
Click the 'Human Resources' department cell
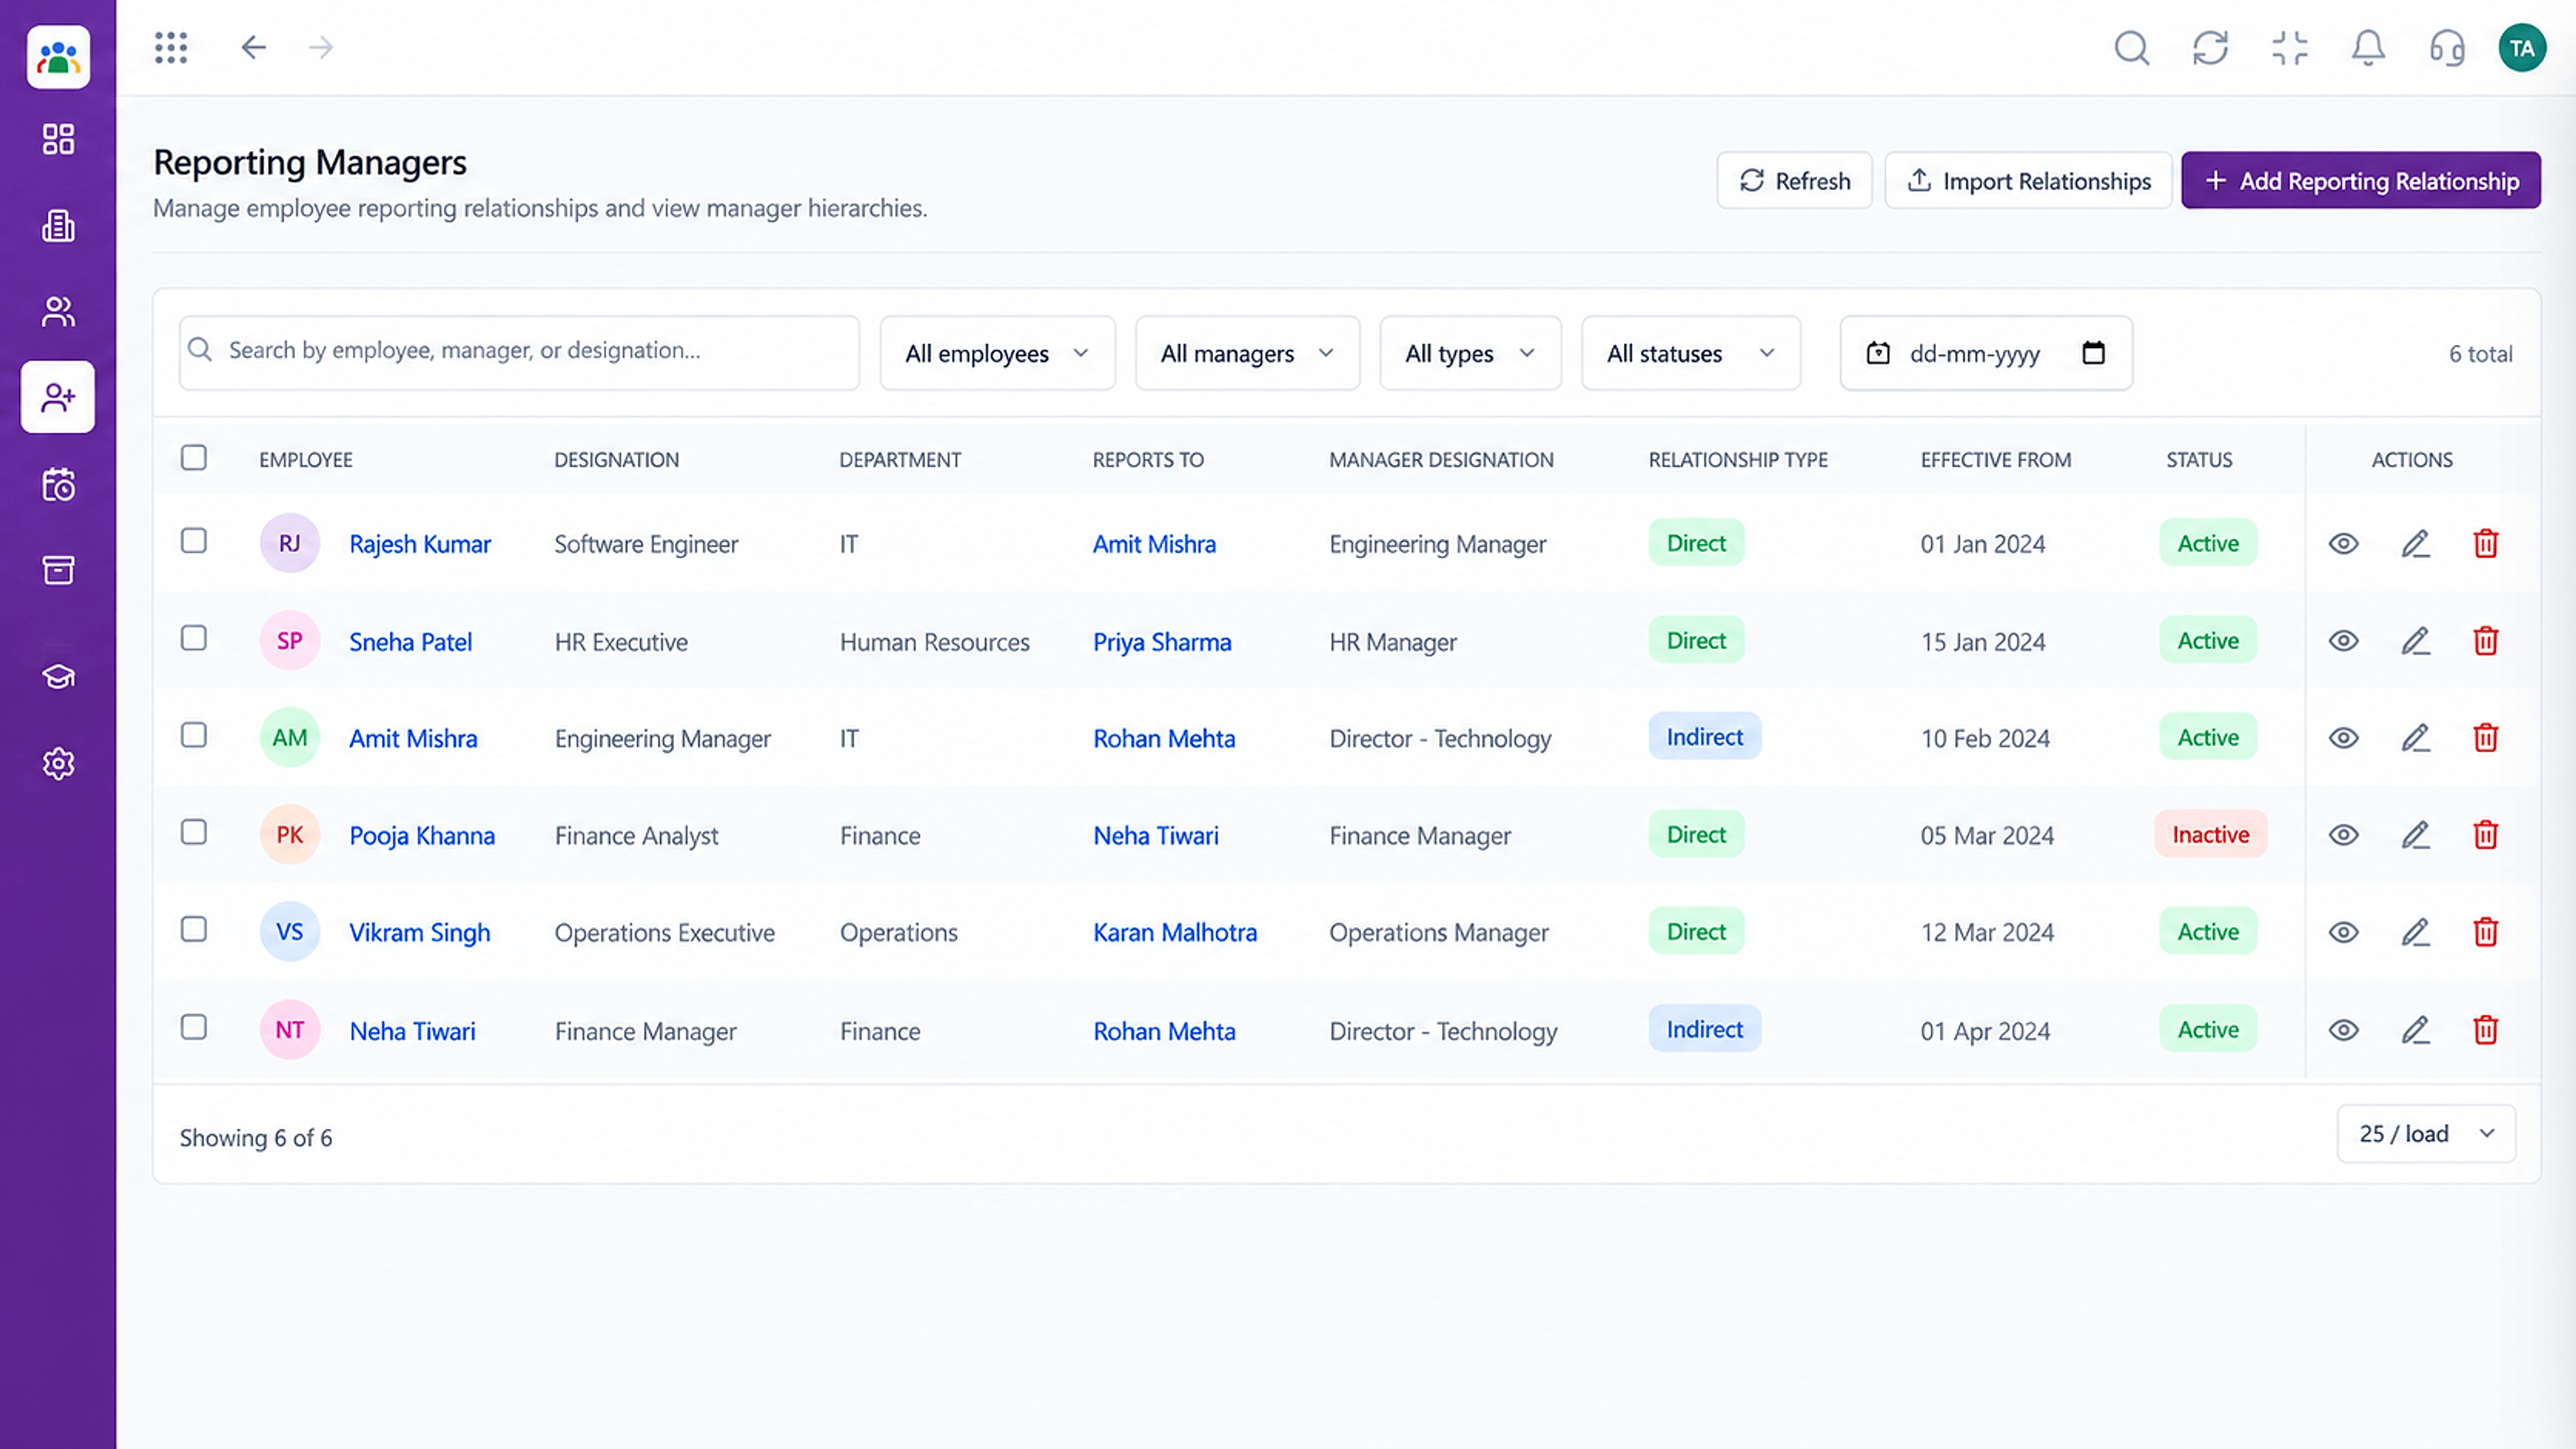pos(934,641)
